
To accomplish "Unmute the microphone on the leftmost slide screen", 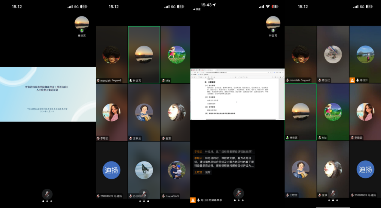I will coord(47,194).
